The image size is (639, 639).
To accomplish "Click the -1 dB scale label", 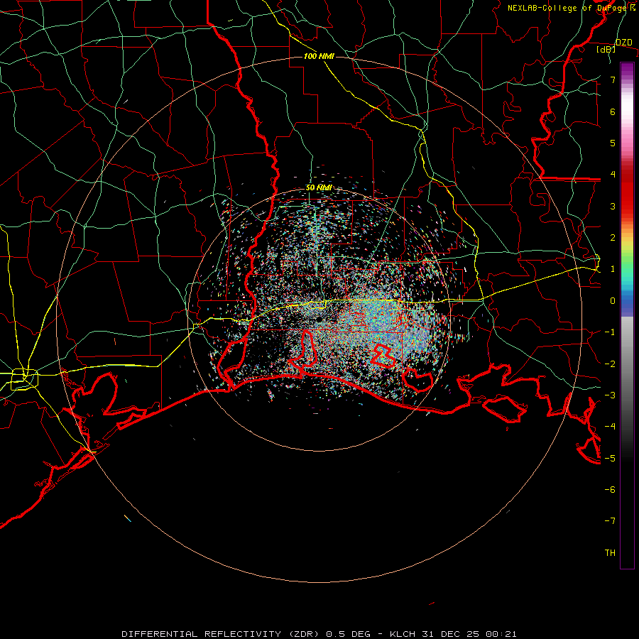I will point(610,332).
